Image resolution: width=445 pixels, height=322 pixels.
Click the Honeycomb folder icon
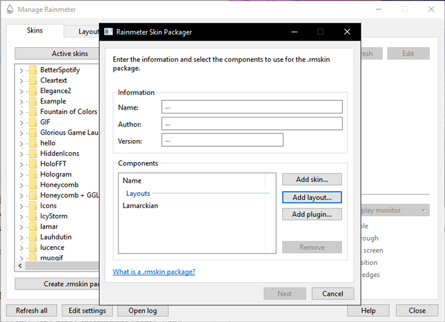[32, 185]
